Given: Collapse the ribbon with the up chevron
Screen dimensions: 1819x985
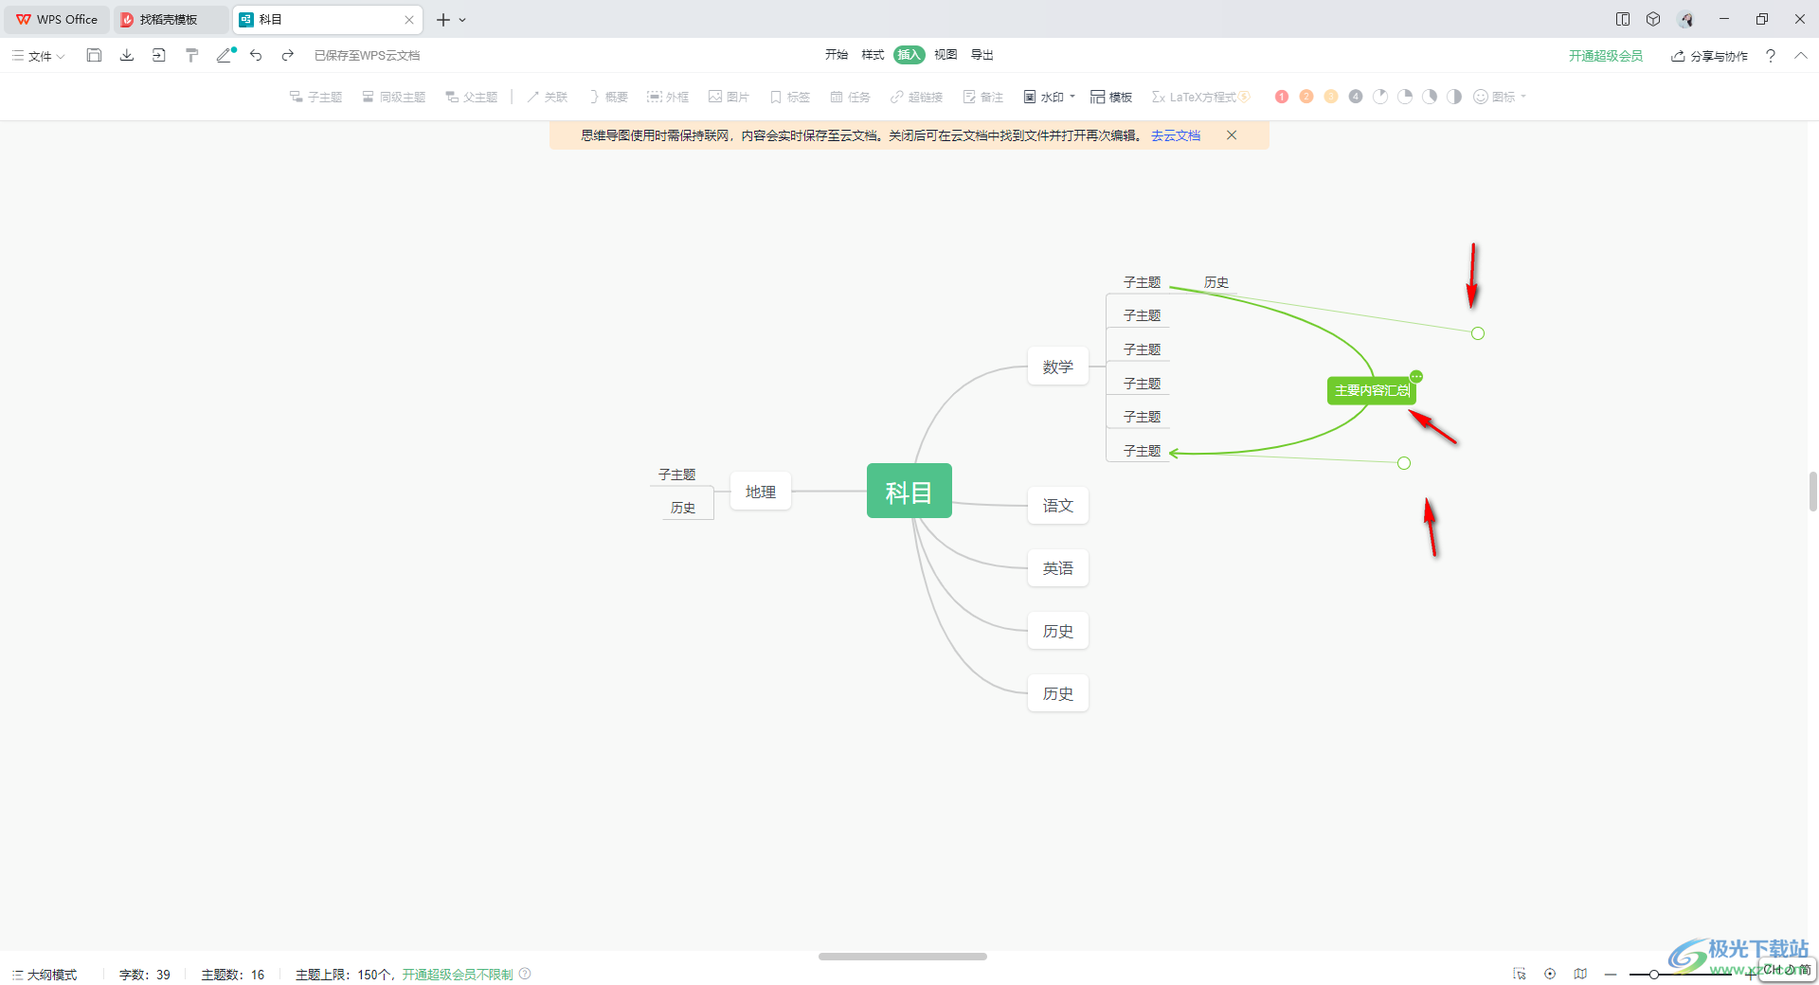Looking at the screenshot, I should [1801, 56].
